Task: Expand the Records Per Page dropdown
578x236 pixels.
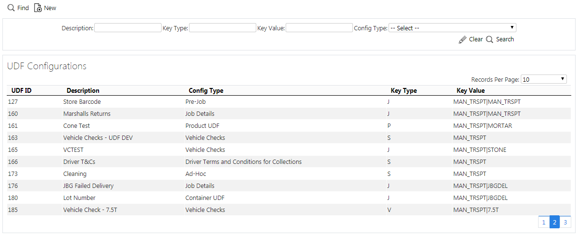Action: pyautogui.click(x=544, y=79)
